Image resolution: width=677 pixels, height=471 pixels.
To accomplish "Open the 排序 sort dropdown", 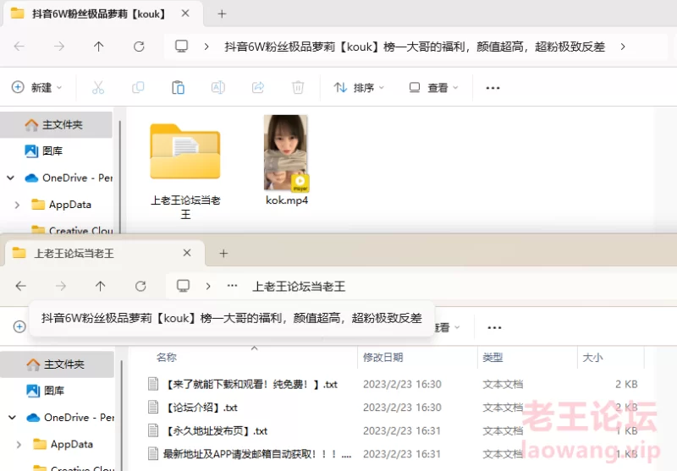I will tap(359, 87).
